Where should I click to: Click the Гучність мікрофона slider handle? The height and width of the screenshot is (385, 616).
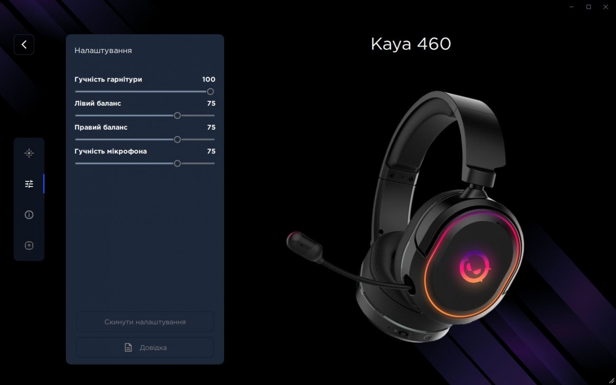coord(177,163)
